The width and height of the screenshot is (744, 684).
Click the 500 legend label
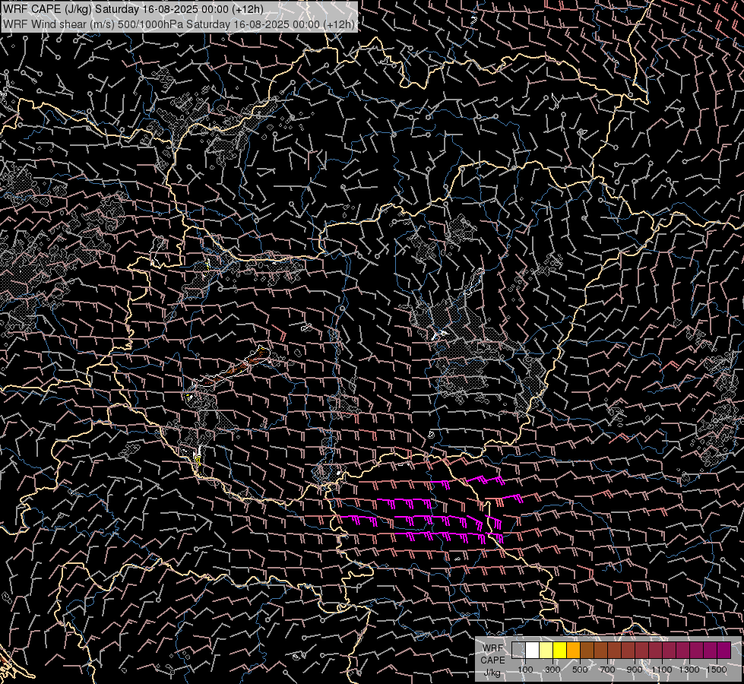pos(580,670)
